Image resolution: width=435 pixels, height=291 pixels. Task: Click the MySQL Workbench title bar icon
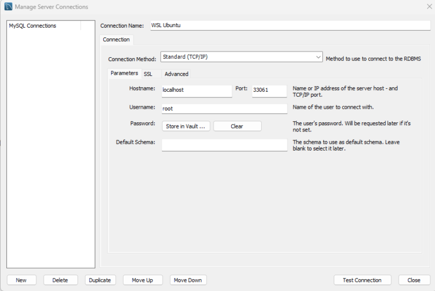(8, 7)
